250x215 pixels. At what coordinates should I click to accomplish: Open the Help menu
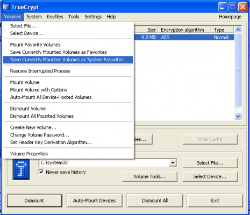pos(111,17)
